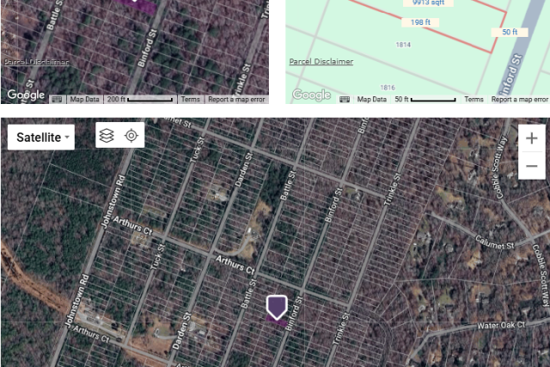The width and height of the screenshot is (550, 367).
Task: Open Terms link on satellite map
Action: tap(191, 100)
